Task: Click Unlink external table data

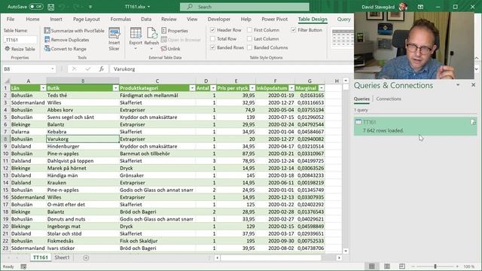Action: [x=171, y=48]
